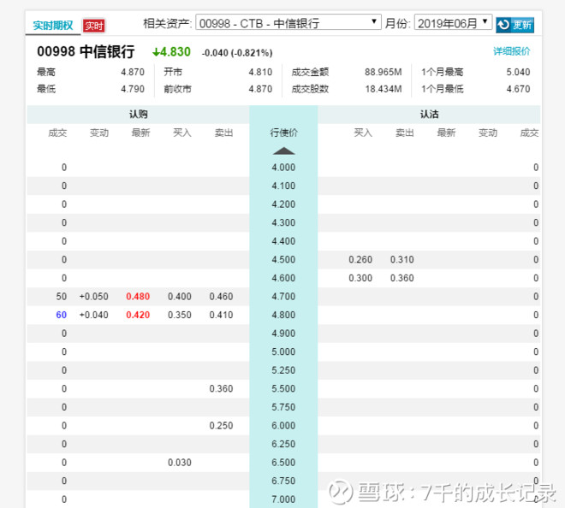Select the 4.600 strike price

pos(283,278)
